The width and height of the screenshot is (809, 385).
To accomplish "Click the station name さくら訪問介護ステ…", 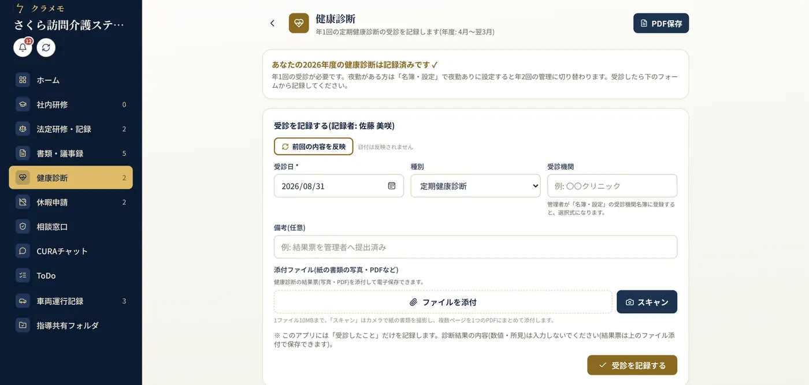I will 69,25.
